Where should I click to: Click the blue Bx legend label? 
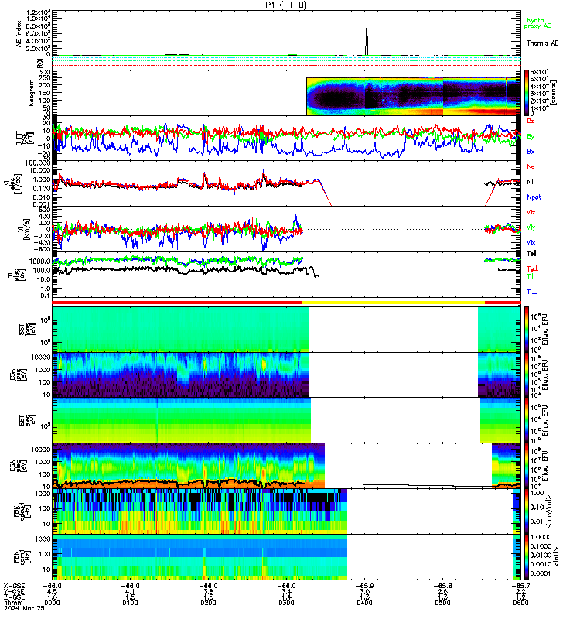[531, 151]
